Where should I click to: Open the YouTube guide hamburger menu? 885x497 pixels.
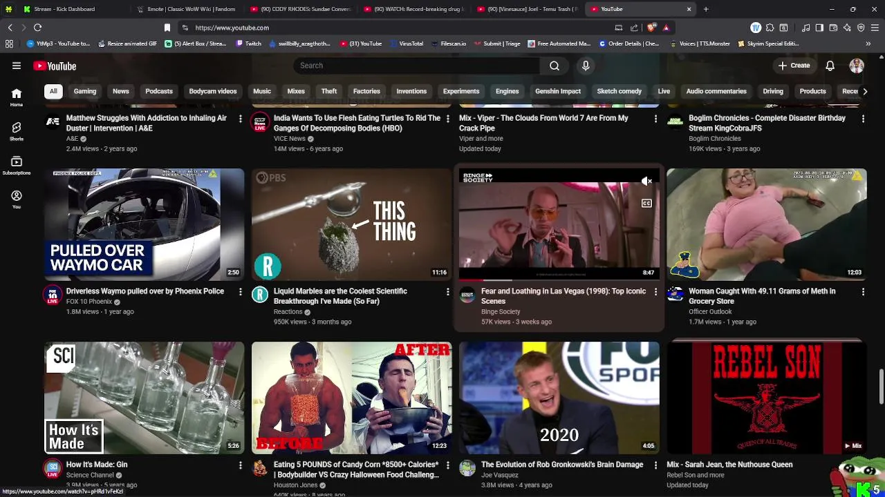[17, 66]
